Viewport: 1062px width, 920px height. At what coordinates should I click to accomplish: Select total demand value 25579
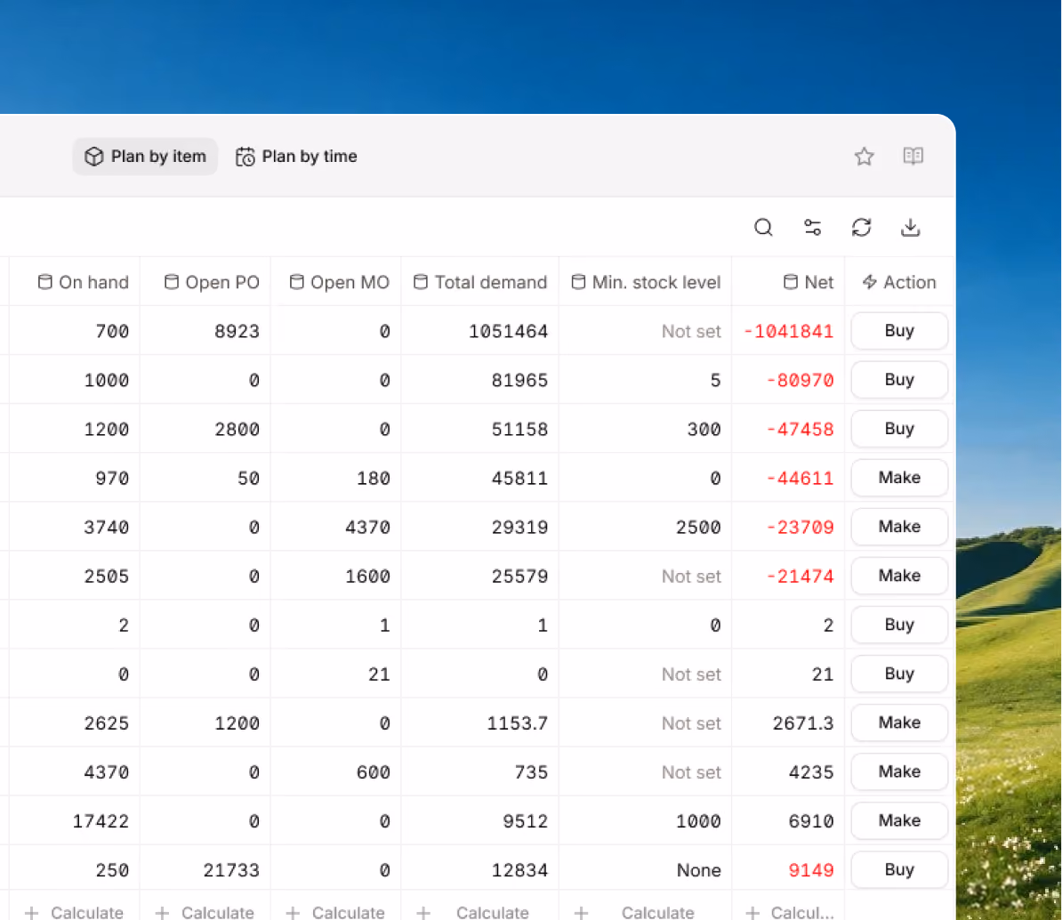point(519,577)
